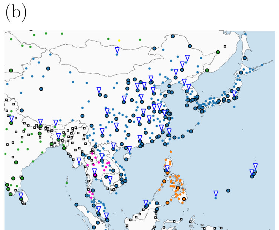The width and height of the screenshot is (279, 230).
Task: Select the triangle marker over Kathmandu, Nepal
Action: coord(40,122)
